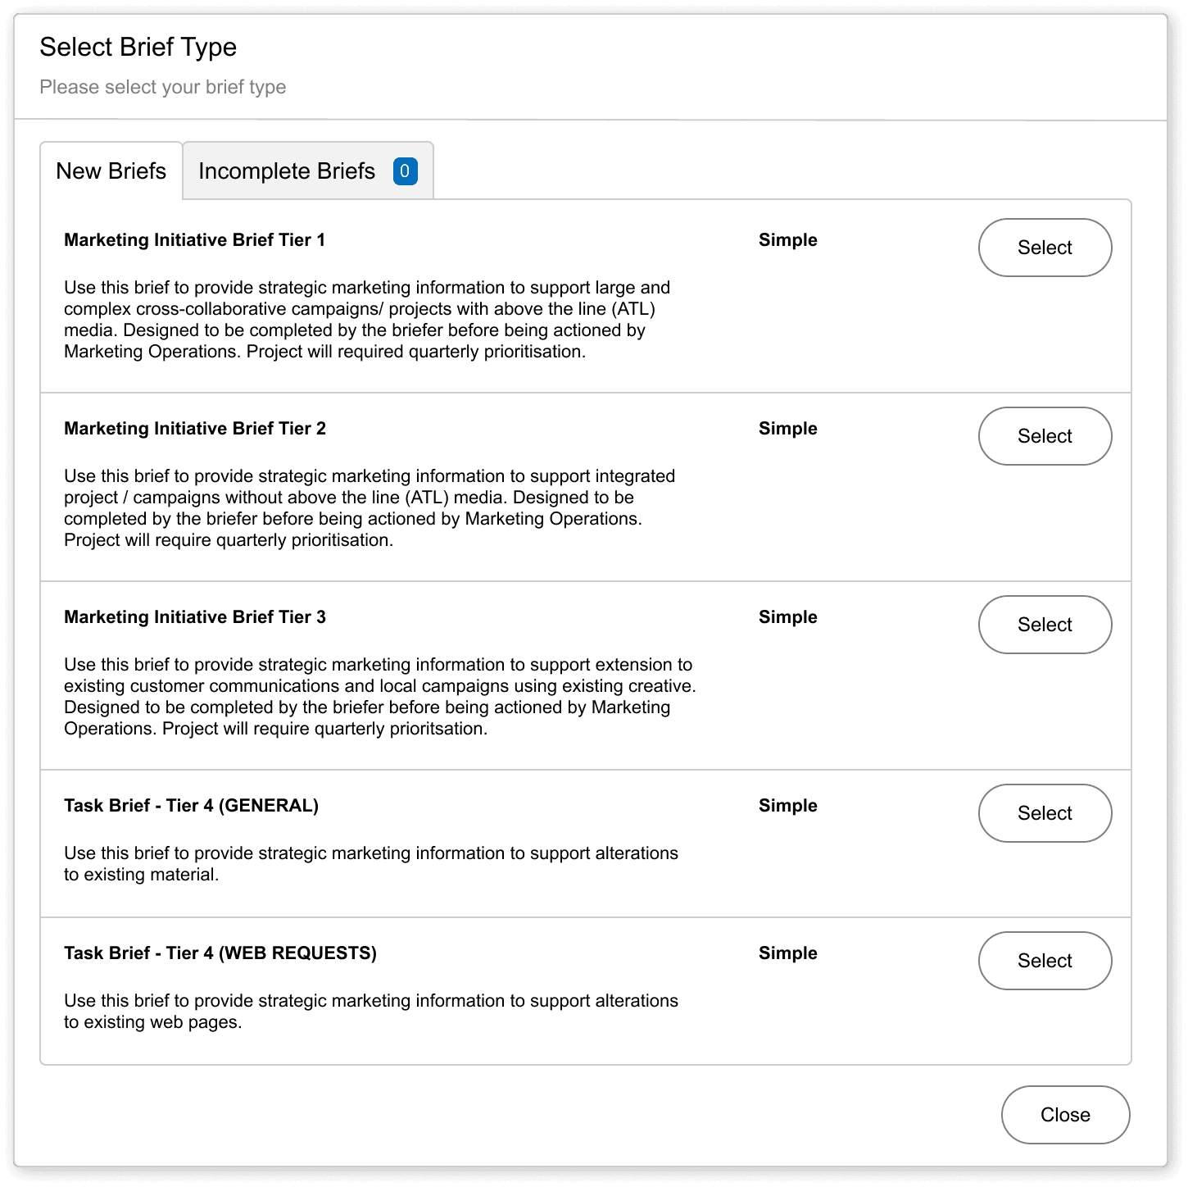Click the Marketing Initiative Brief Tier 3 title
This screenshot has height=1187, width=1188.
tap(194, 616)
